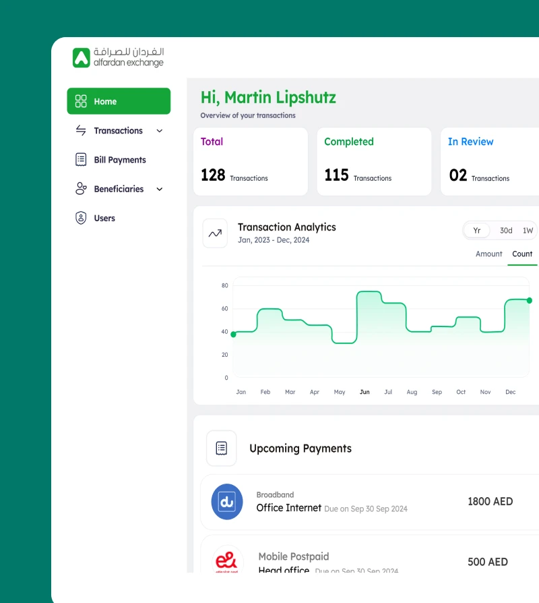Click the December data point on chart

529,300
